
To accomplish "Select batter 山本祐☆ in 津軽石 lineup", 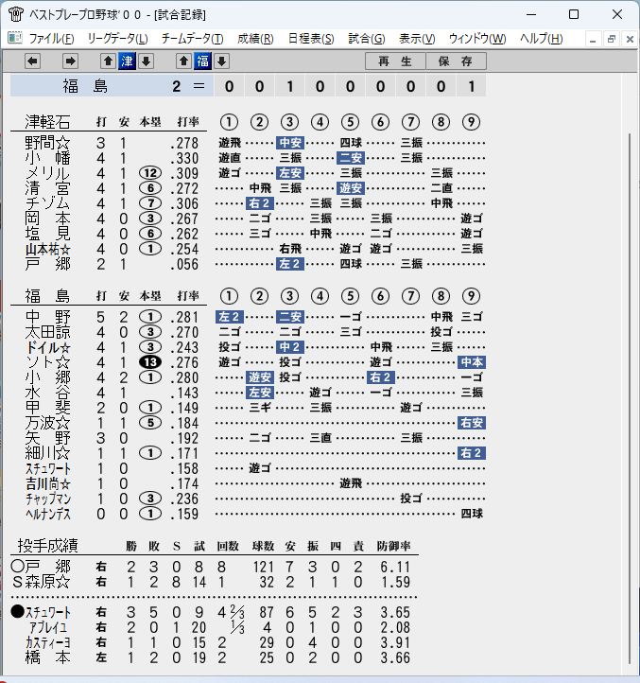I will (x=47, y=249).
